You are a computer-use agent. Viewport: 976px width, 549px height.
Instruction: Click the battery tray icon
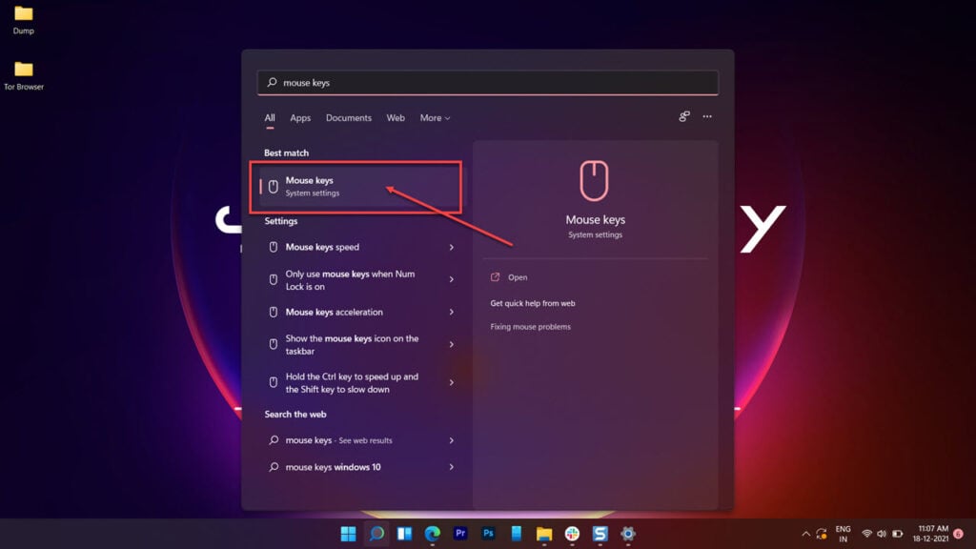pos(898,534)
